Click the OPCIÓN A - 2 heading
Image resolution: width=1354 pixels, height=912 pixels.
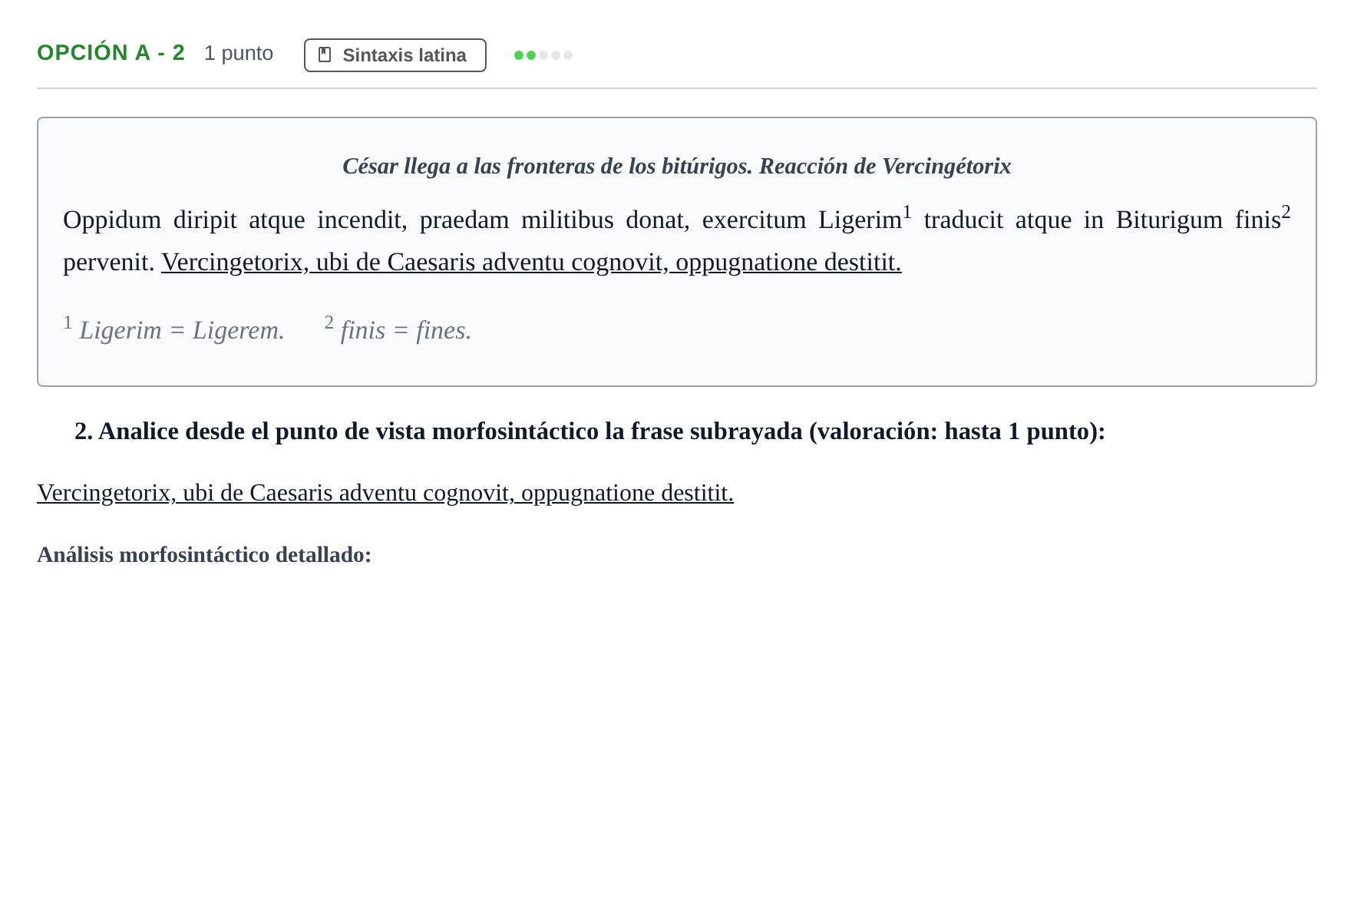[x=111, y=53]
